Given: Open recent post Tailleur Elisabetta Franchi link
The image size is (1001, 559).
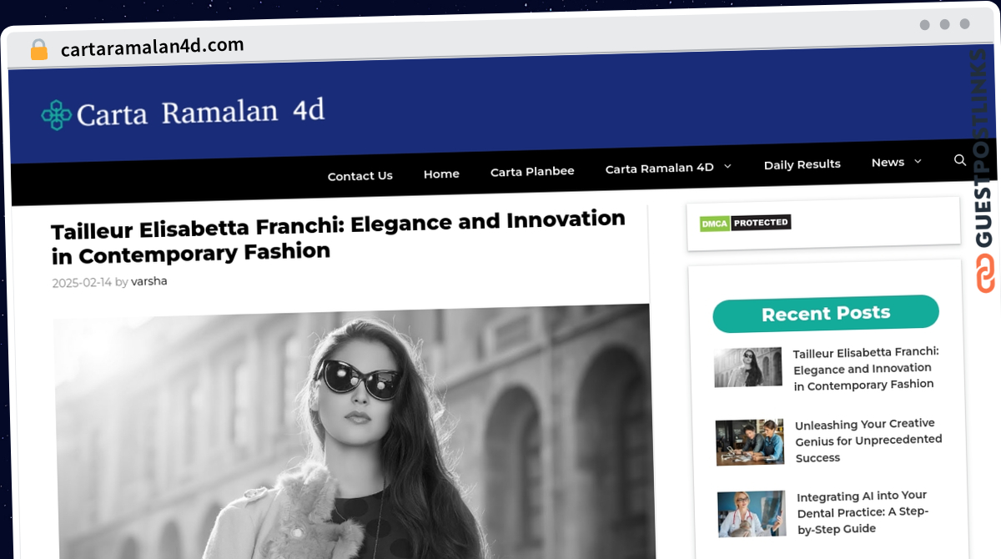Looking at the screenshot, I should [x=865, y=368].
